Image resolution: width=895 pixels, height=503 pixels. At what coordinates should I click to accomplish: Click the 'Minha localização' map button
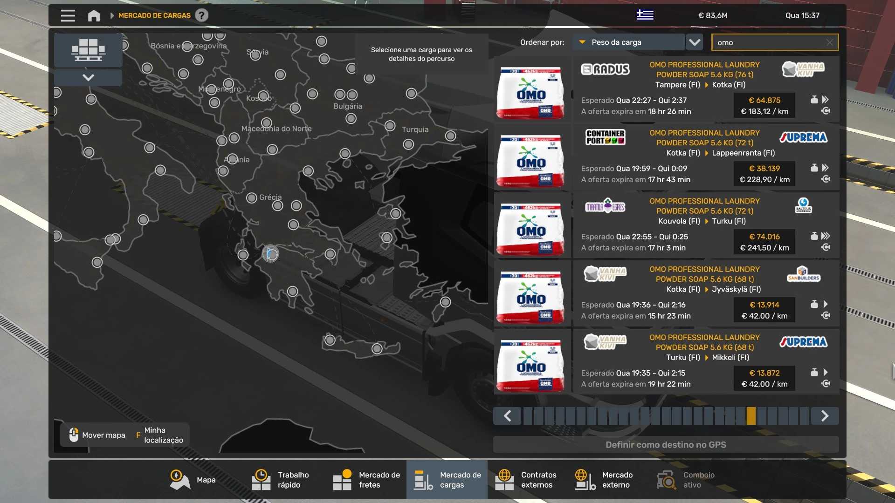point(159,435)
